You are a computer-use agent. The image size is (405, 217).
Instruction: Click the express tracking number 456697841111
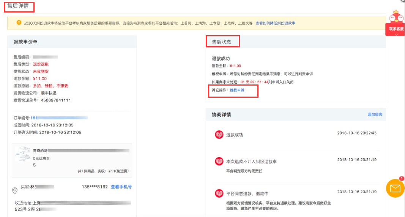[56, 100]
